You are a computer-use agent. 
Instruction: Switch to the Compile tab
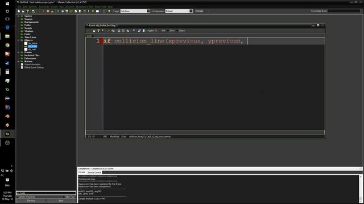(82, 172)
